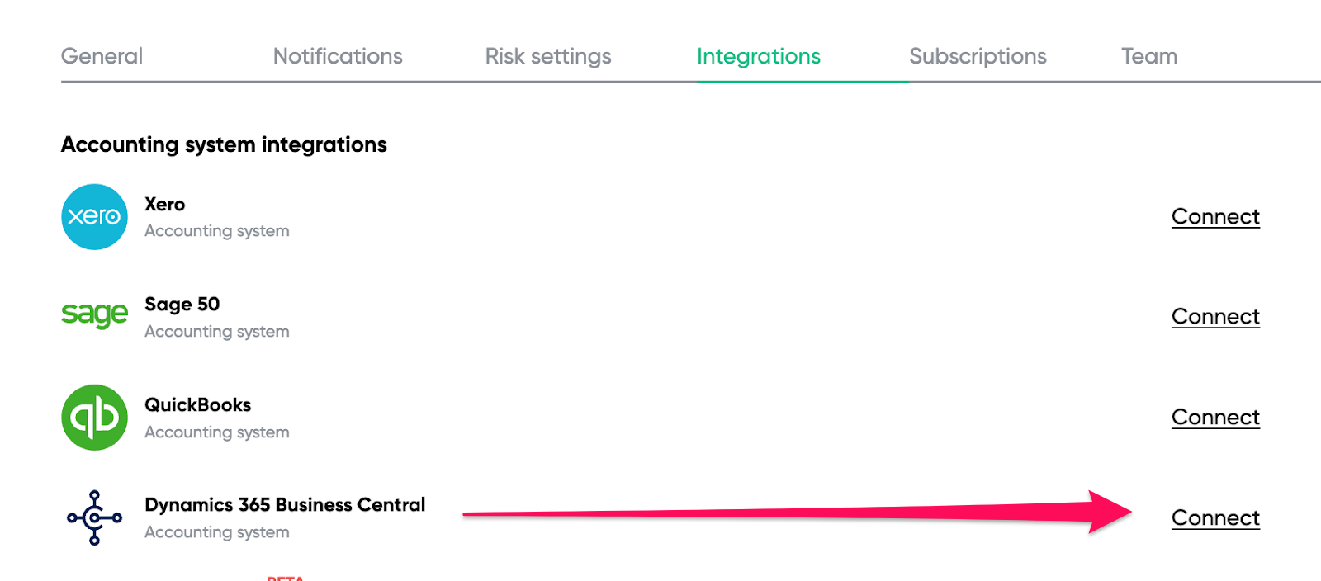The width and height of the screenshot is (1321, 581).
Task: Connect Dynamics 365 Business Central
Action: (x=1215, y=518)
